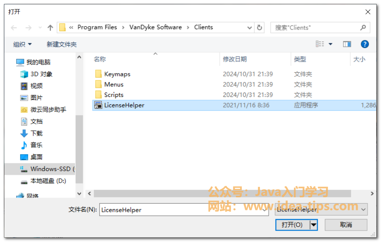Image resolution: width=381 pixels, height=242 pixels.
Task: Navigate to VanDyke Software breadcrumb
Action: click(x=155, y=27)
